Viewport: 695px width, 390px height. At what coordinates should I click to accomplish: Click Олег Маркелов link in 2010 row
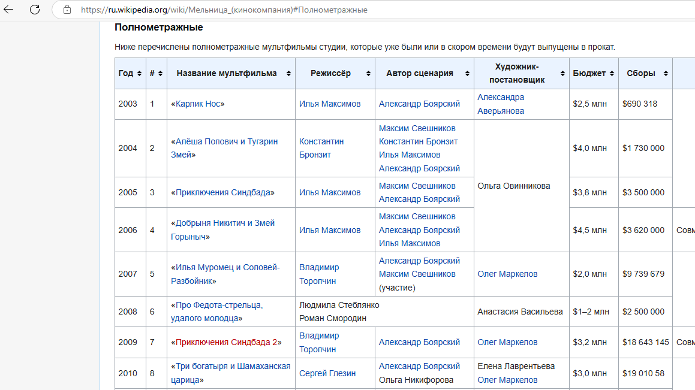point(507,380)
